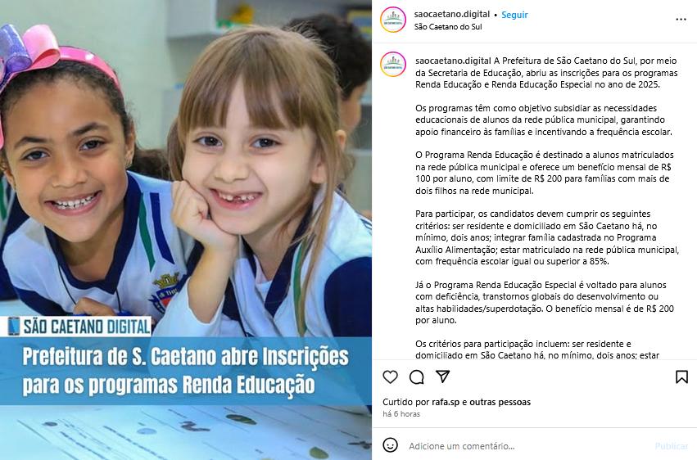Open the three-dot more options menu

[681, 19]
